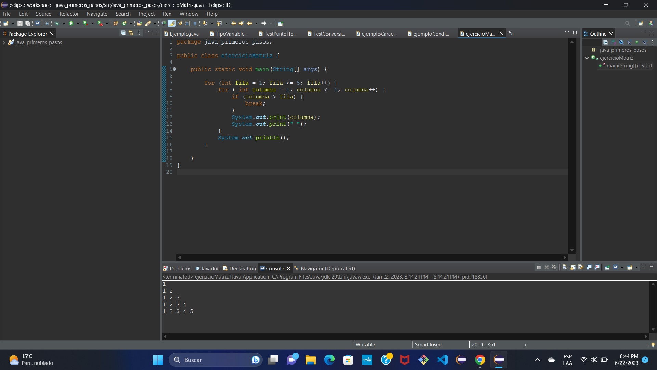This screenshot has width=657, height=370.
Task: Switch to Javadoc tab
Action: (208, 268)
